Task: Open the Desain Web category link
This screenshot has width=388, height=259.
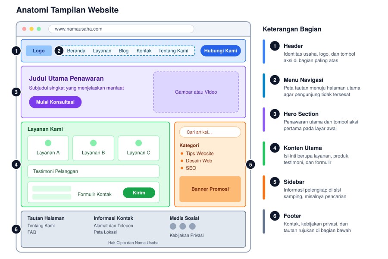Action: [x=199, y=161]
